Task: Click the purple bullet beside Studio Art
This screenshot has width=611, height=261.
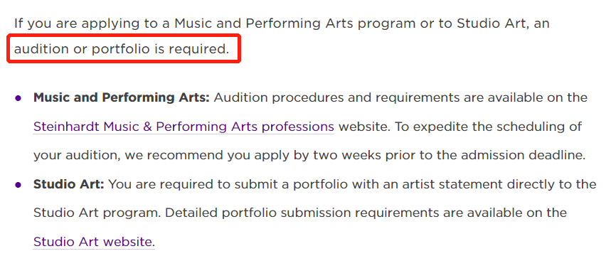Action: 18,185
